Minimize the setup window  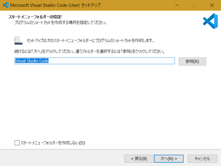point(177,5)
